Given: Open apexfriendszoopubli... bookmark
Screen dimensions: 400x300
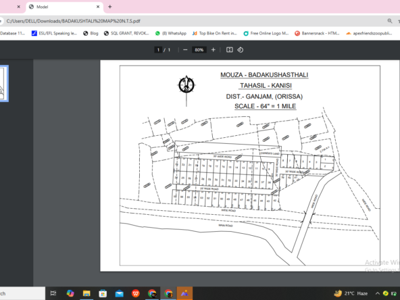Looking at the screenshot, I should click(369, 33).
